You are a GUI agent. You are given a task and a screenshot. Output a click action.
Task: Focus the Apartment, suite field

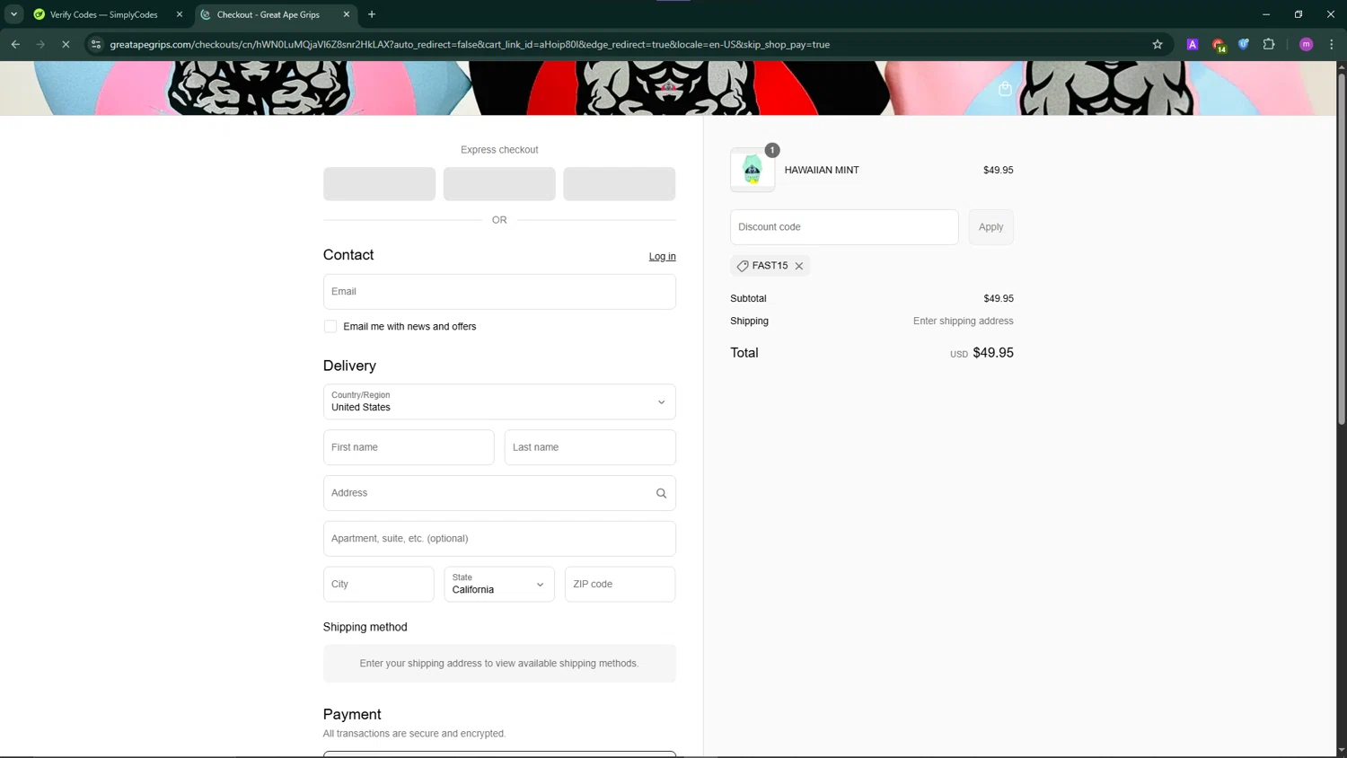click(x=499, y=539)
